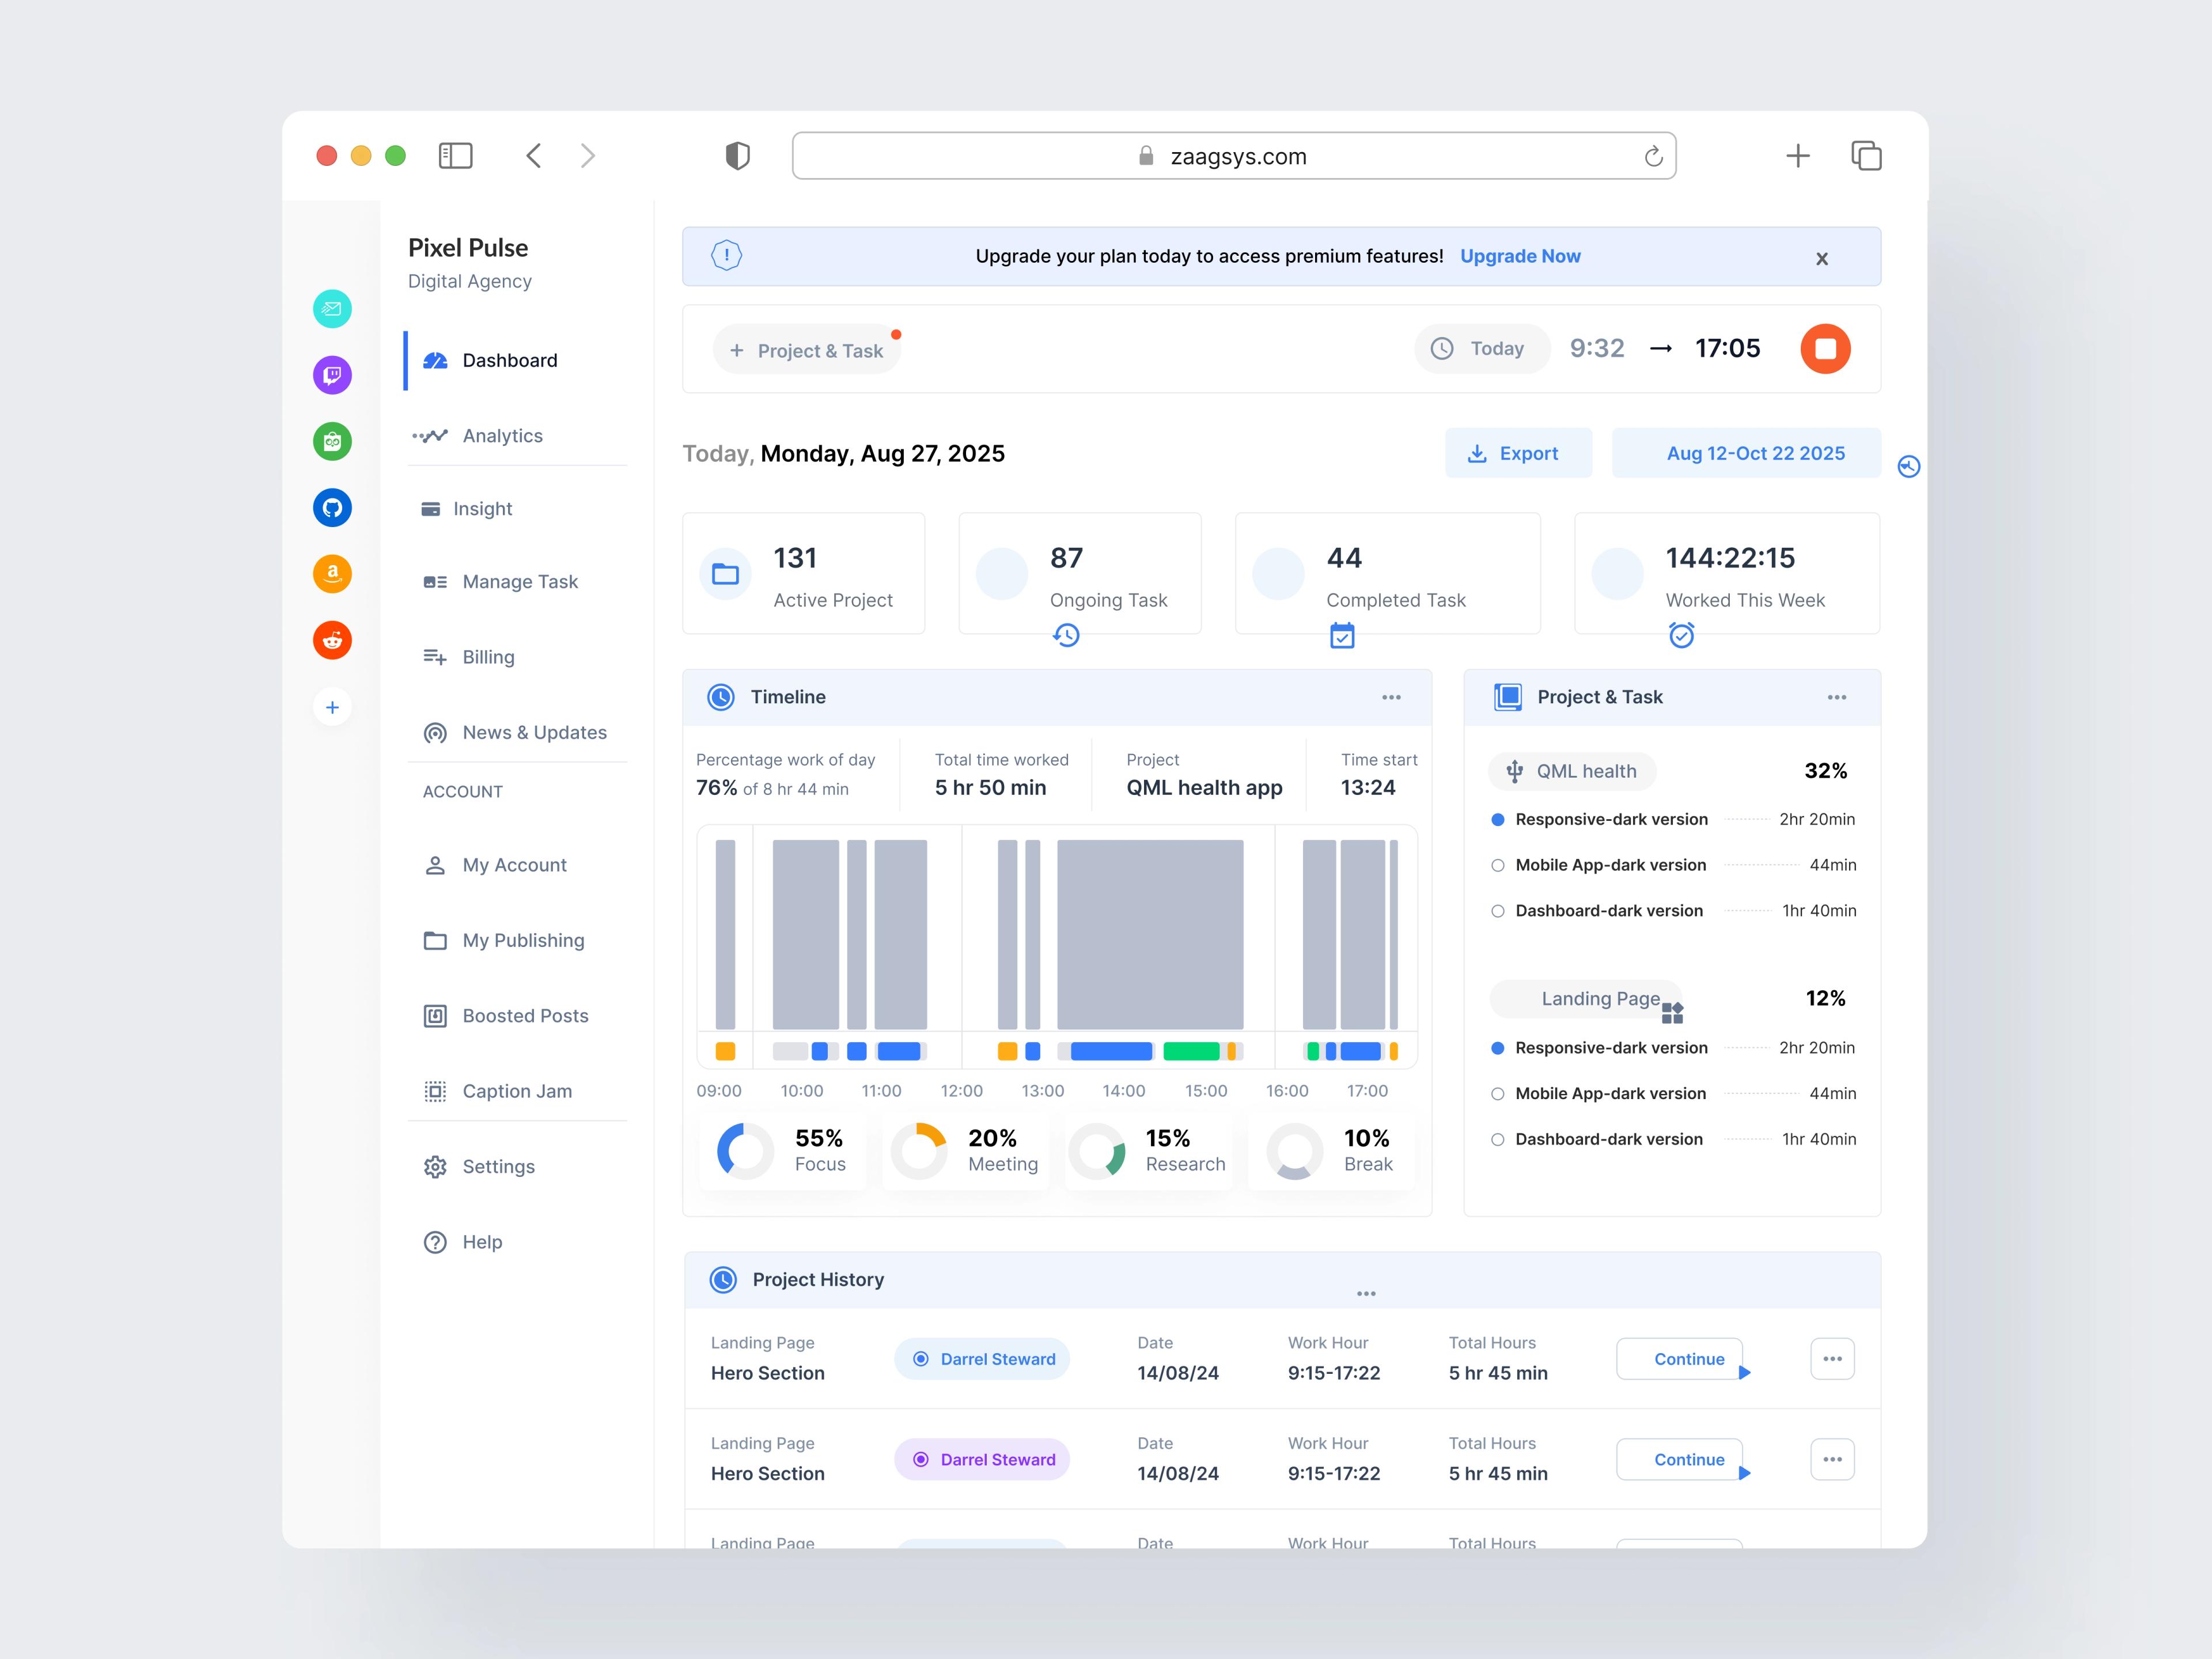The height and width of the screenshot is (1659, 2212).
Task: Click the Ongoing Task history clock icon
Action: (x=1066, y=635)
